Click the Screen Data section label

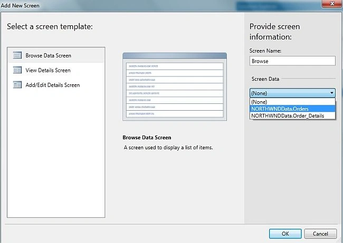coord(265,79)
